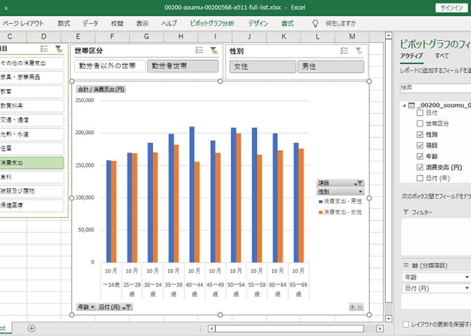Click the サインイン button
Viewport: 471px width, 336px height.
click(452, 8)
